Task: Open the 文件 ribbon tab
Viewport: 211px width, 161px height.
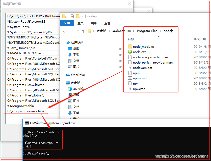Action: [67, 23]
